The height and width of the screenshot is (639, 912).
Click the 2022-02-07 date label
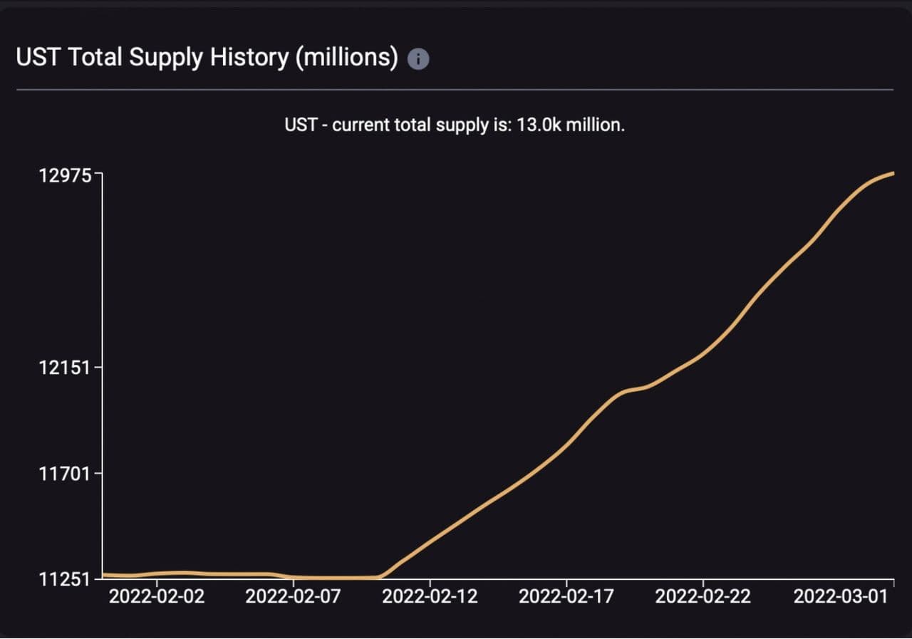point(294,597)
